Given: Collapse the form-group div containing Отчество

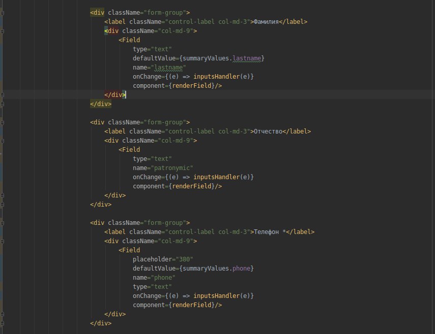Looking at the screenshot, I should pyautogui.click(x=2, y=123).
